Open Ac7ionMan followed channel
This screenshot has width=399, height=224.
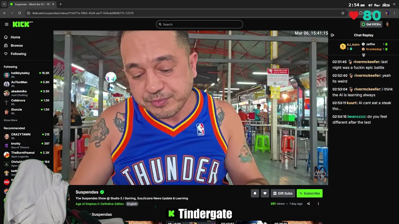tap(26, 84)
